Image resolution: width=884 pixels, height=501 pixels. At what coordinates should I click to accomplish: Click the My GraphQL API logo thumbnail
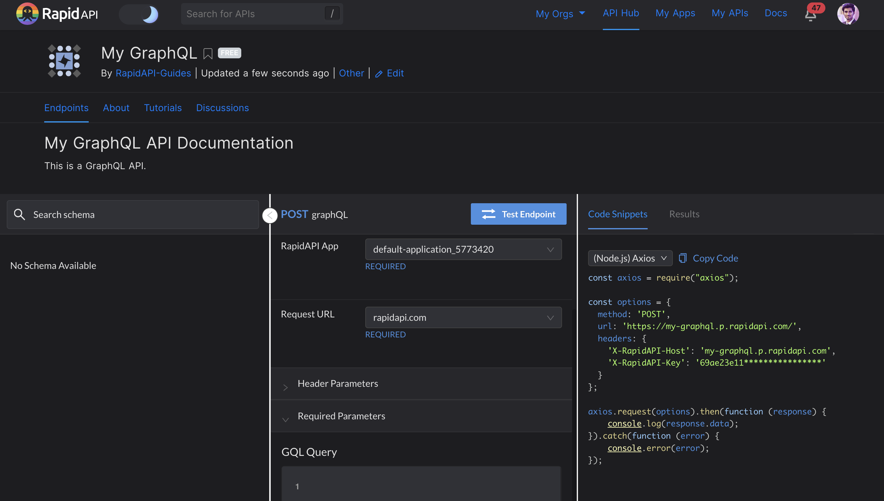click(64, 61)
